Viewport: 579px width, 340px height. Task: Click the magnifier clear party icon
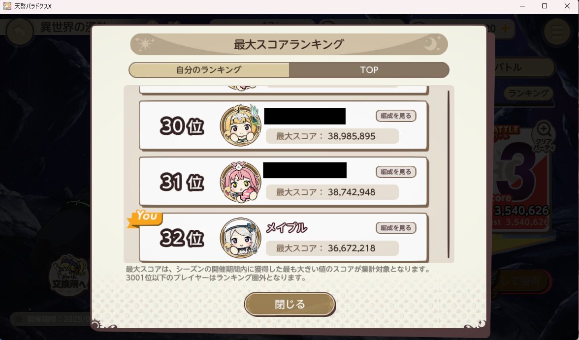[x=544, y=136]
